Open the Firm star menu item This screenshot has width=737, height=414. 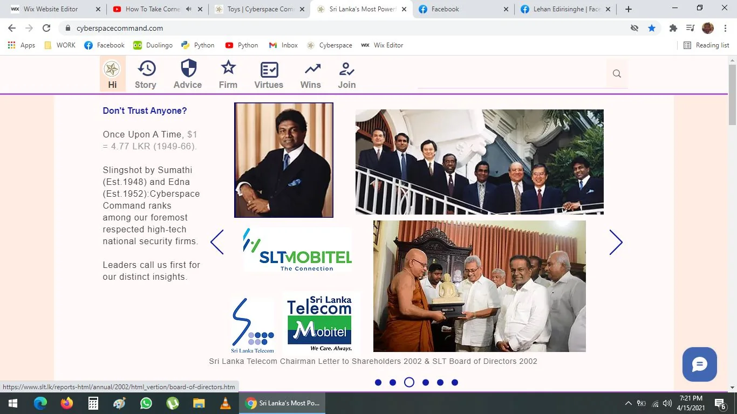[x=228, y=74]
